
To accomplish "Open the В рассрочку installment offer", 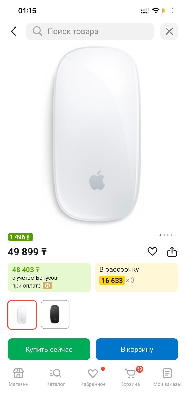I will click(136, 277).
